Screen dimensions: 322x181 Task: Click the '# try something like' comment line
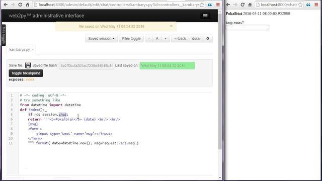click(40, 100)
